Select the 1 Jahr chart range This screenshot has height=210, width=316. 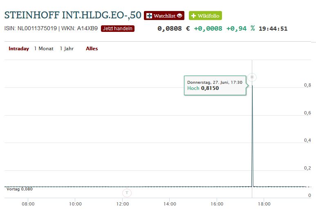coord(67,49)
